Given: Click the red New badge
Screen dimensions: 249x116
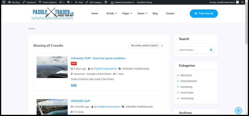Looking at the screenshot, I should [74, 63].
